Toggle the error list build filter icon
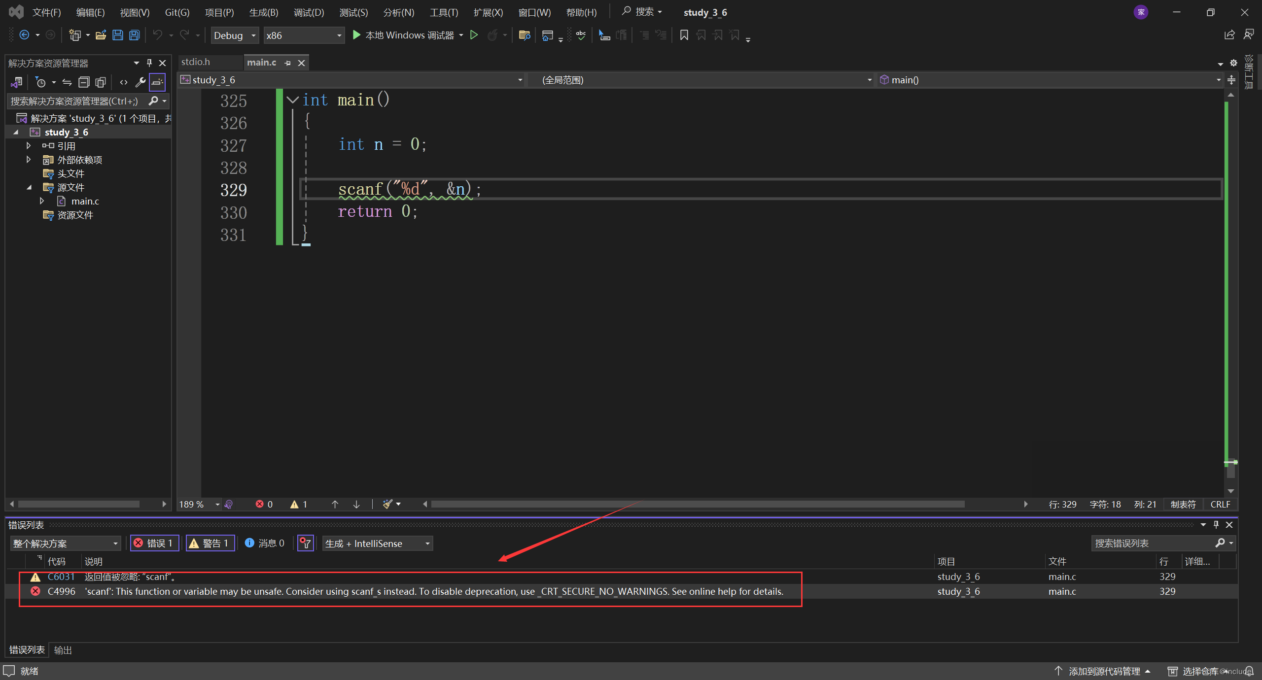 pos(306,543)
